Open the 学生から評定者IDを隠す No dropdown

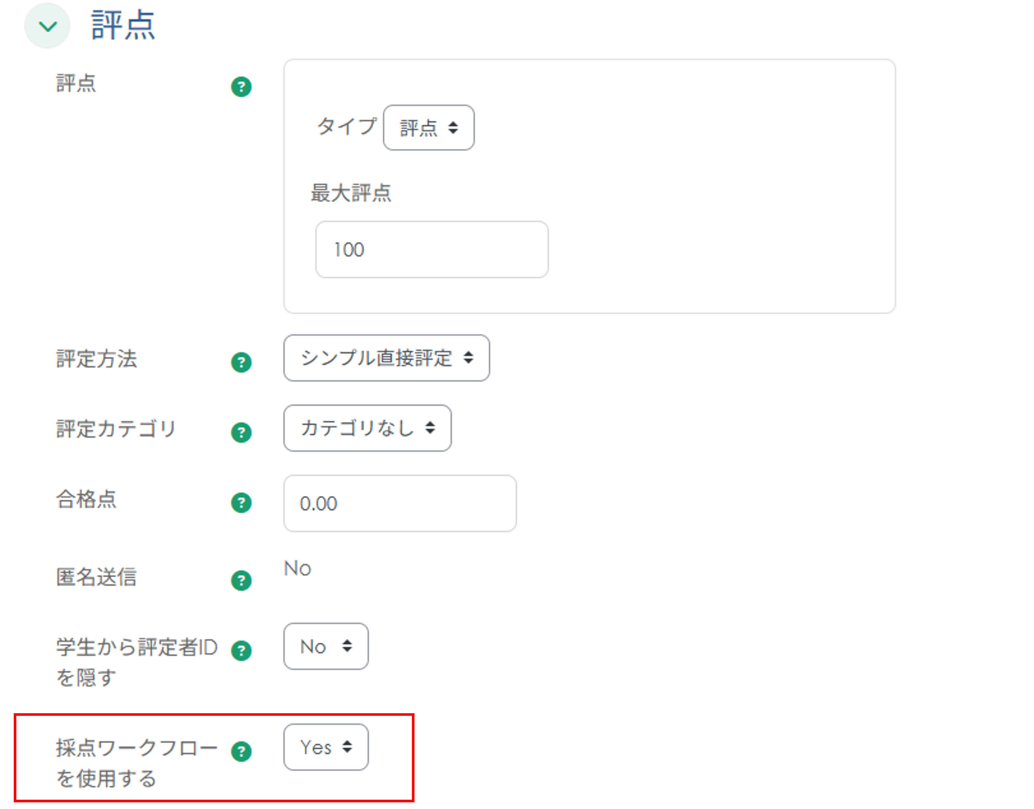[326, 646]
